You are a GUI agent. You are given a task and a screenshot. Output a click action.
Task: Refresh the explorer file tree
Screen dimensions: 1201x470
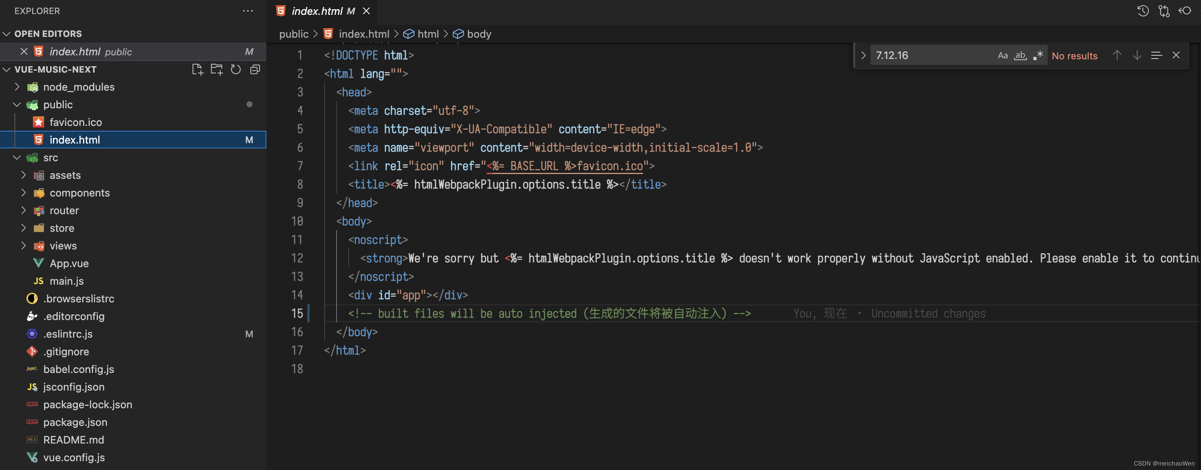pyautogui.click(x=236, y=69)
